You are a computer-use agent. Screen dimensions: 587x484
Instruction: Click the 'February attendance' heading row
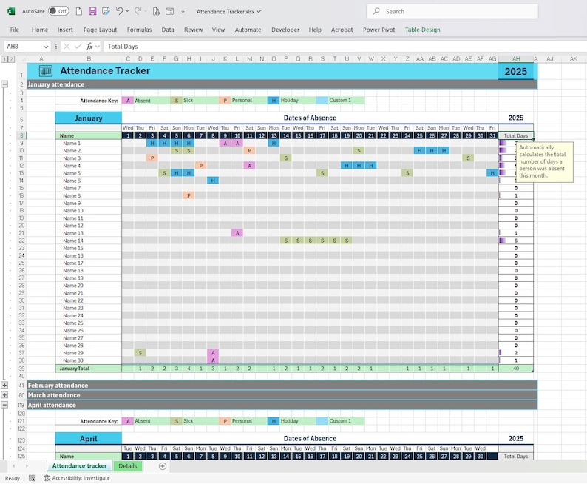click(x=282, y=385)
